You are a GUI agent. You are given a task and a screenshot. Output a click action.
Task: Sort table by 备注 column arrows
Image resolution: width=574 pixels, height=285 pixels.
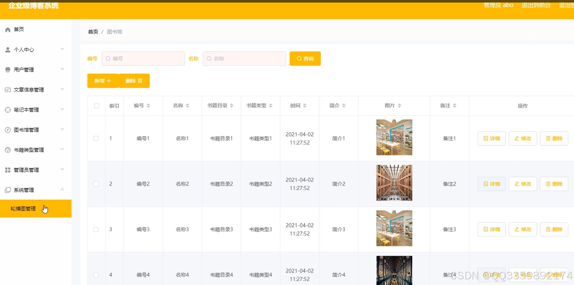[455, 106]
